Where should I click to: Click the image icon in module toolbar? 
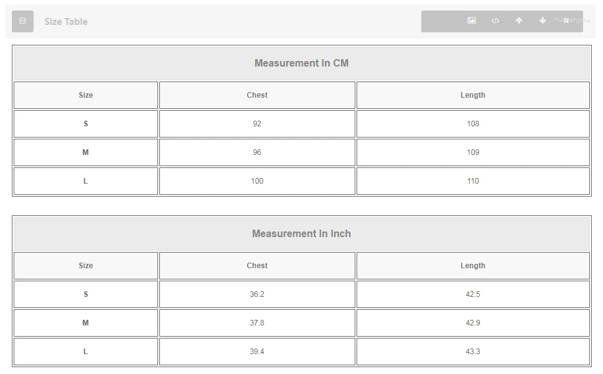click(x=472, y=21)
